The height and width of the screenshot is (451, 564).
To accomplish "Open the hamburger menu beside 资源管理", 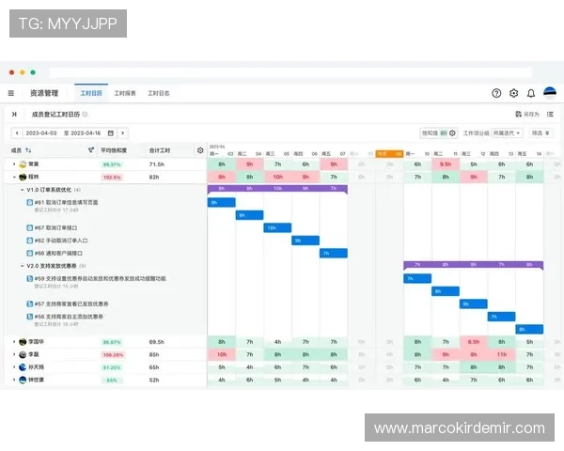I will 11,93.
